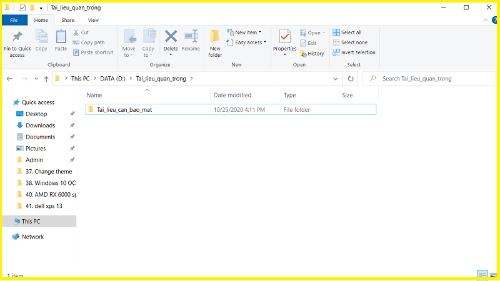Pin folder to Quick access
This screenshot has width=500, height=281.
tap(17, 44)
